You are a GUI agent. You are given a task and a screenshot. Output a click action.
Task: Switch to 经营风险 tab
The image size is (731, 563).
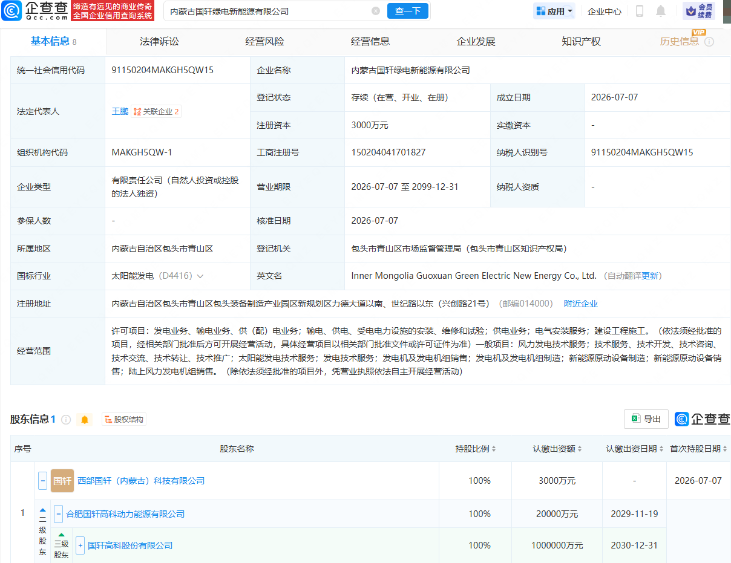[x=264, y=41]
